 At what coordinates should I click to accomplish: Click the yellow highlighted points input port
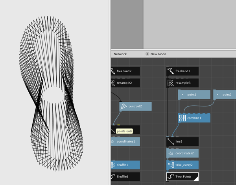(119, 125)
